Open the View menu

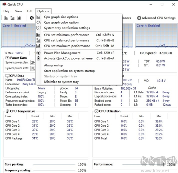(19, 11)
